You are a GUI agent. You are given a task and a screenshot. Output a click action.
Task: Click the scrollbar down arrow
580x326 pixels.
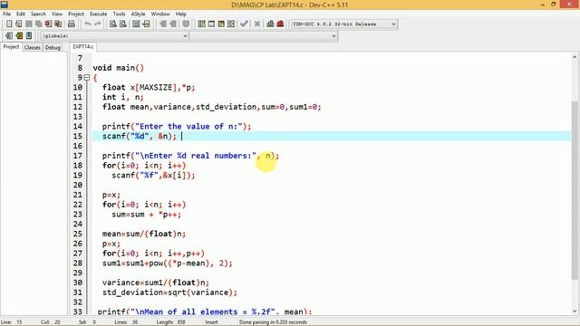click(575, 312)
